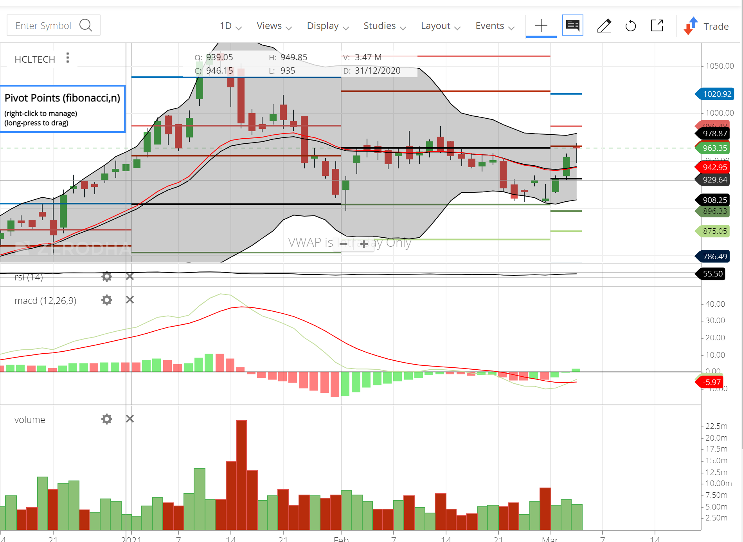Click the chart zoom in plus button
Viewport: 743px width, 542px height.
point(364,244)
